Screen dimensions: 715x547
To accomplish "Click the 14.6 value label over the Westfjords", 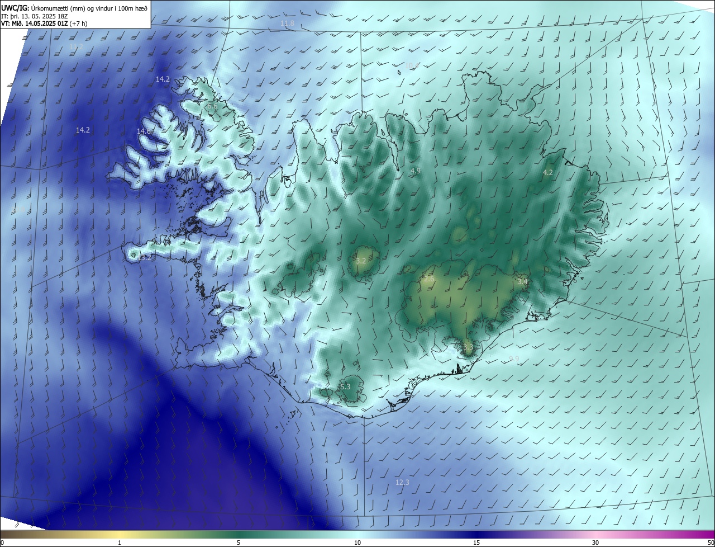I will (144, 131).
